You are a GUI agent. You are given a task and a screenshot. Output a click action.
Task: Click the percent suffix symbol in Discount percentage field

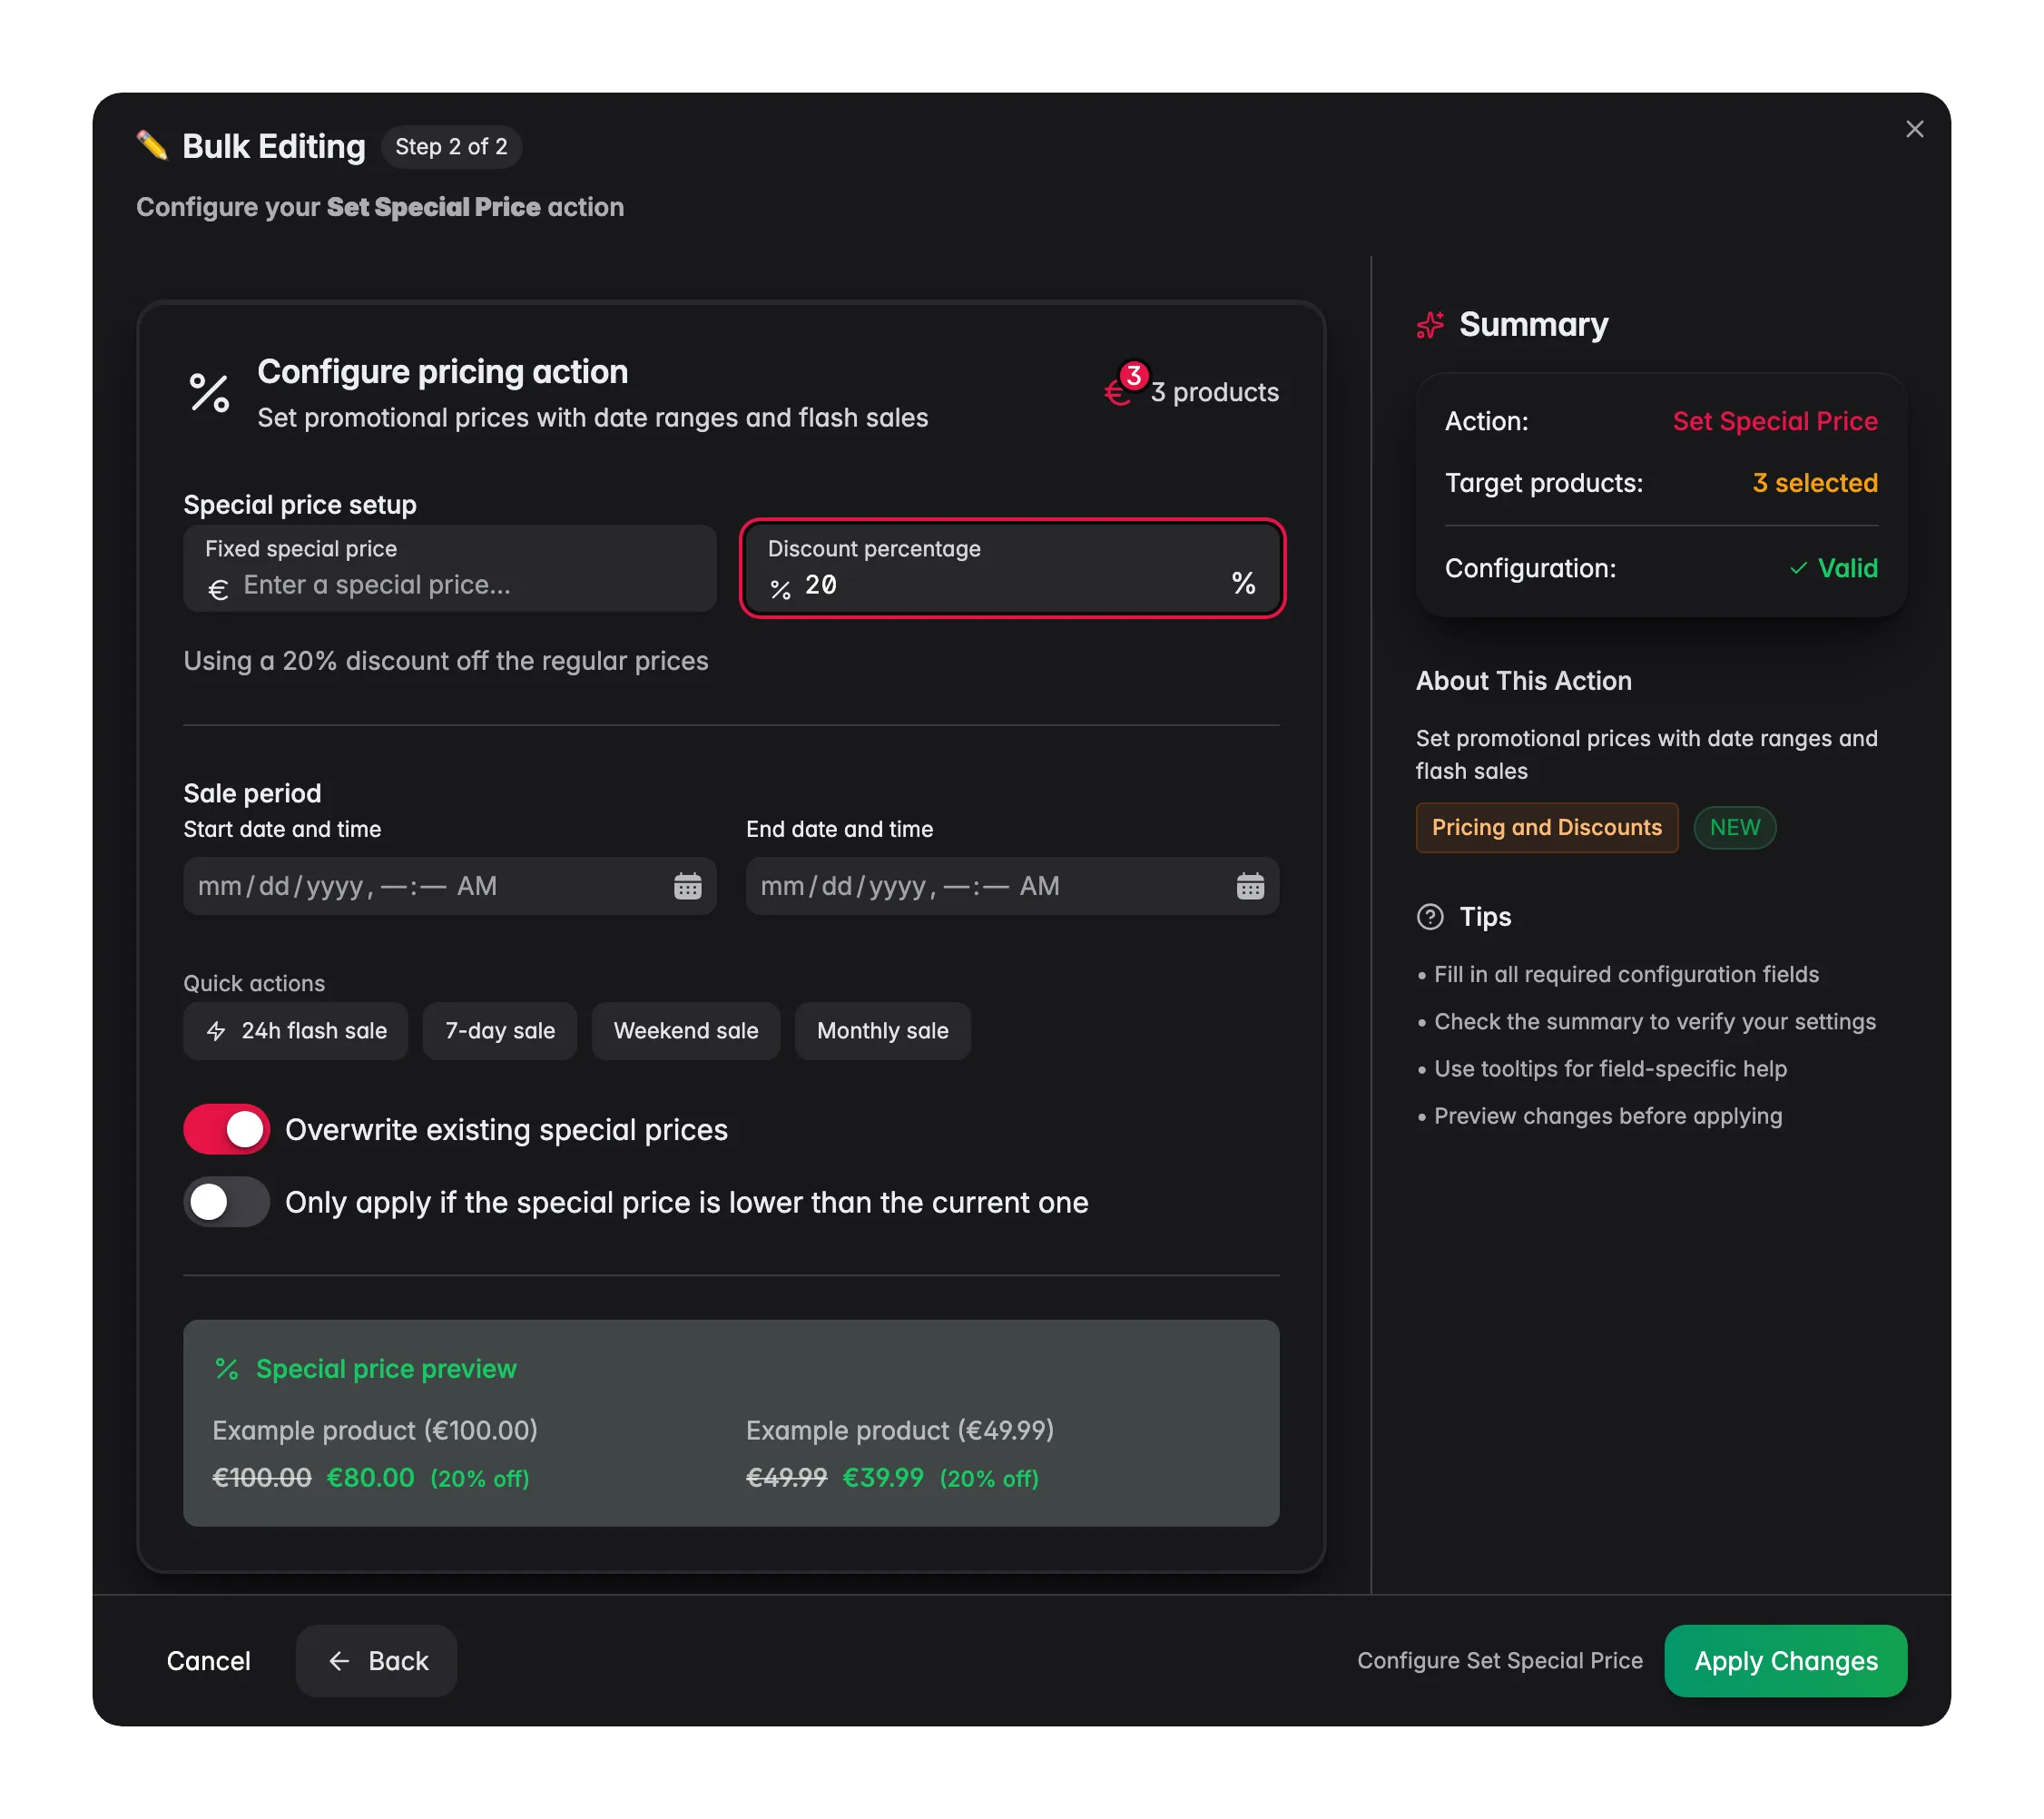tap(1243, 584)
